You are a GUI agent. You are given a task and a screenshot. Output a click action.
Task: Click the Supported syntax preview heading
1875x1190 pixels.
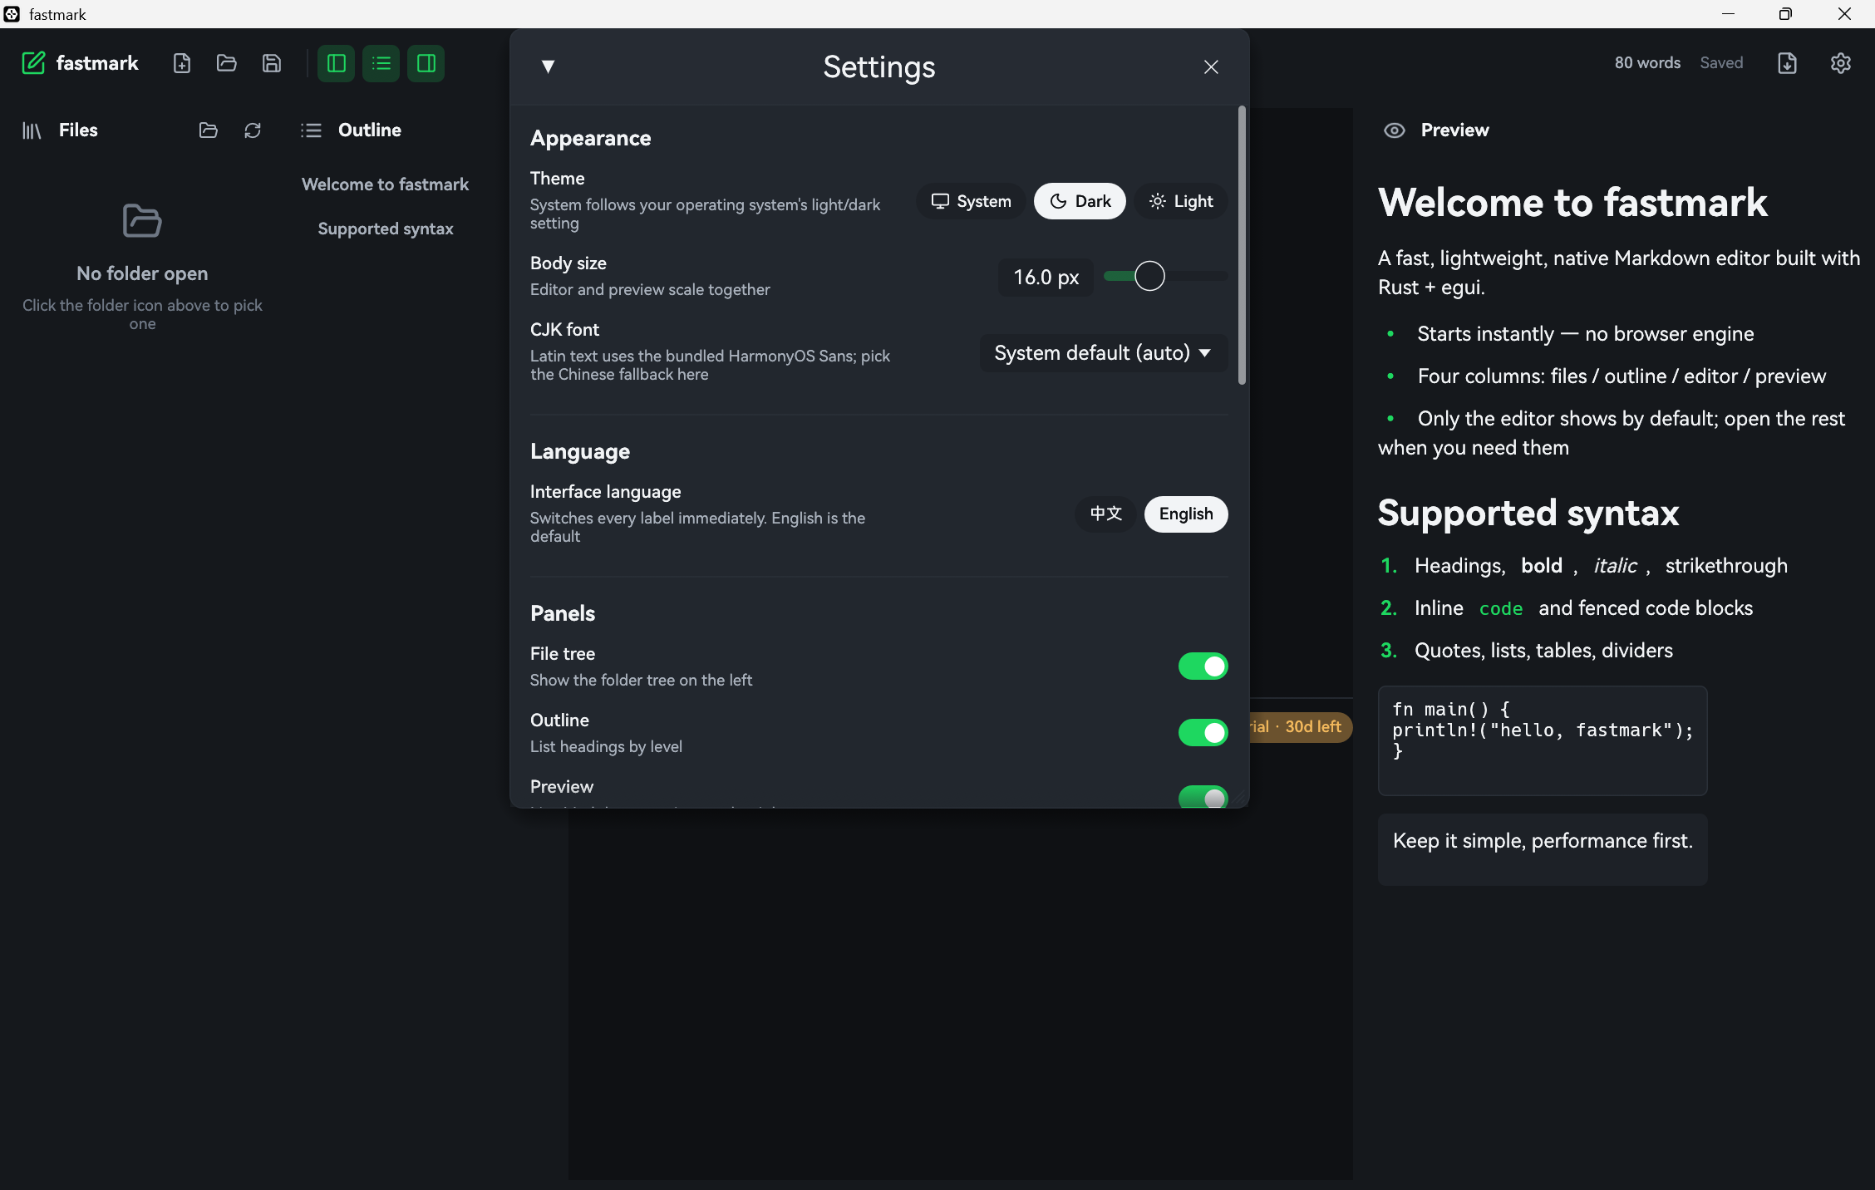(1528, 513)
